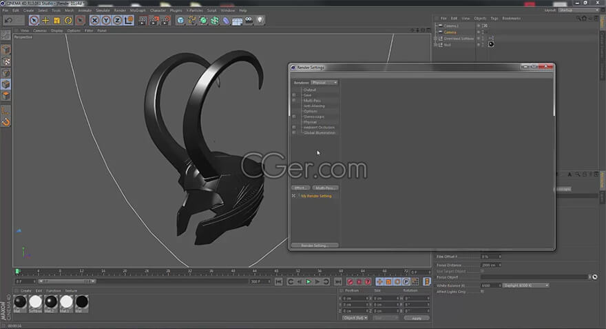The image size is (606, 329).
Task: Enable the Multi-Pass checkbox
Action: click(x=294, y=100)
